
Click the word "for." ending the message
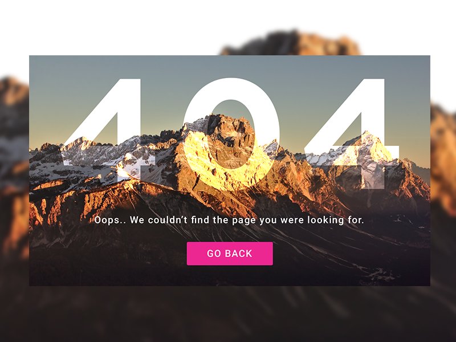tap(356, 220)
